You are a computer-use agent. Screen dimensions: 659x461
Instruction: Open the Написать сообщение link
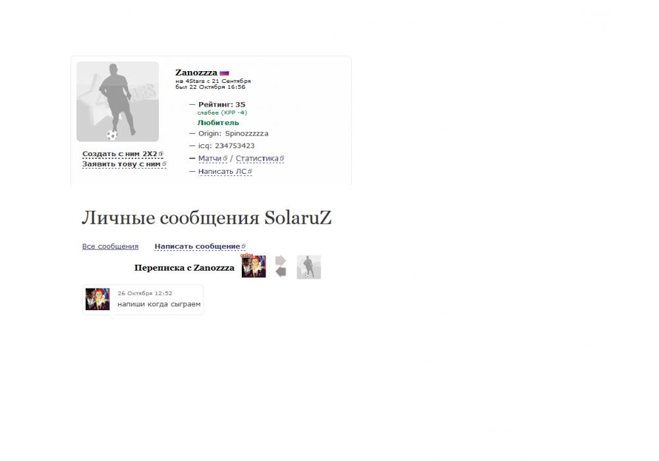197,246
